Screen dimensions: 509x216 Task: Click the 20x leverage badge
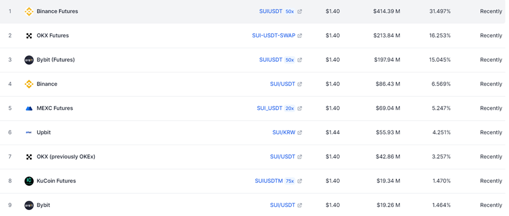pyautogui.click(x=290, y=108)
